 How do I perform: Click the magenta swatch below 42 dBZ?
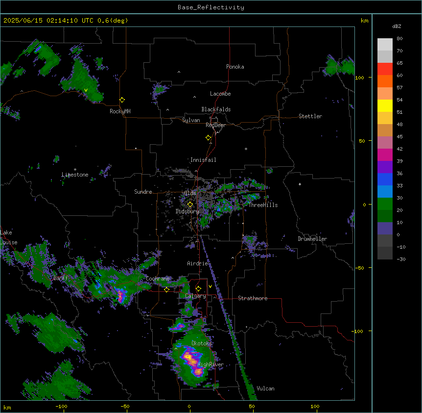pyautogui.click(x=385, y=155)
